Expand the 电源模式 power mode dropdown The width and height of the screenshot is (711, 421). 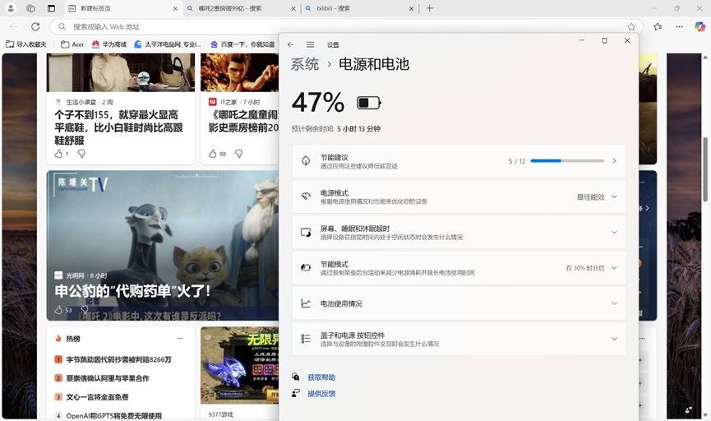pos(614,197)
